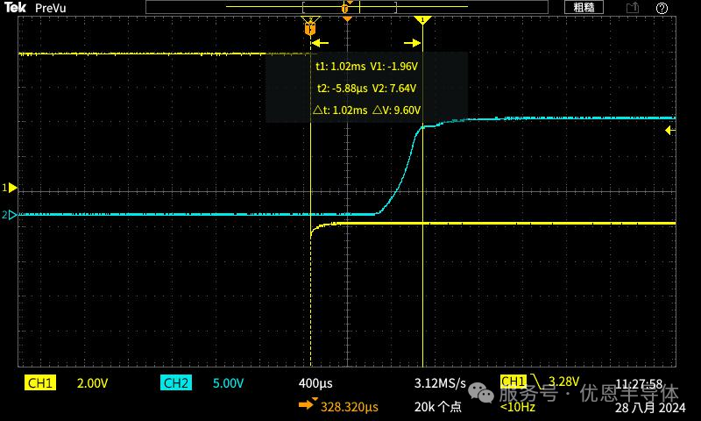Viewport: 701px width, 421px height.
Task: Click the PreVu acquisition status label
Action: coord(51,7)
